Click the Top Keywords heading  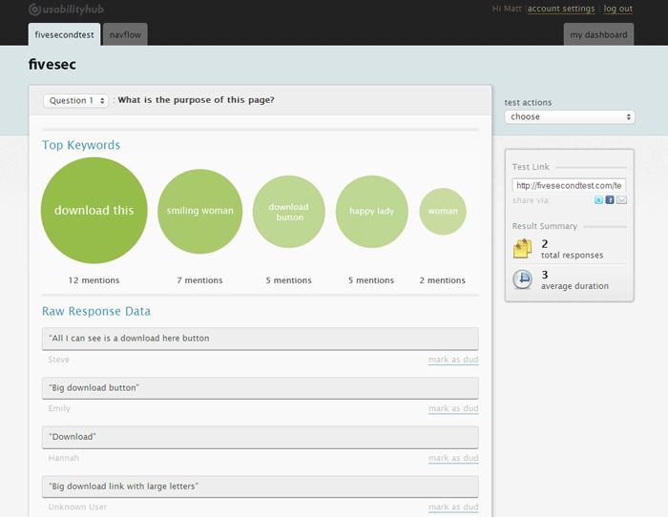coord(81,145)
